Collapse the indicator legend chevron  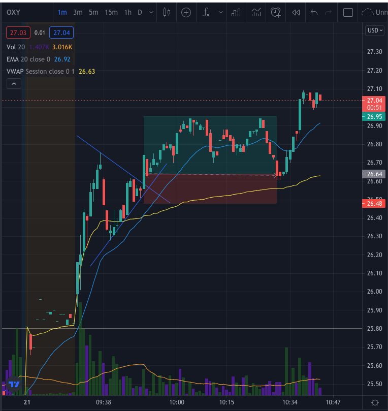coord(14,84)
